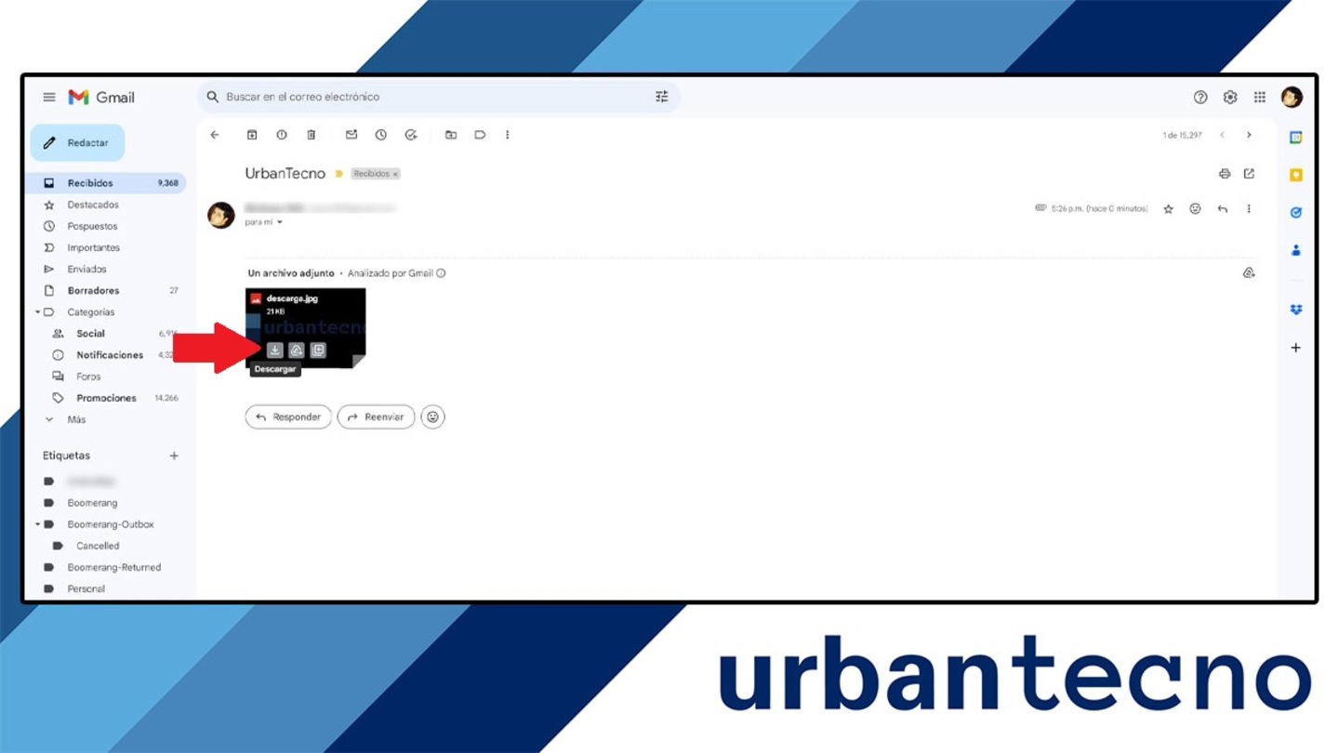
Task: Snooze the message with clock icon
Action: click(381, 135)
